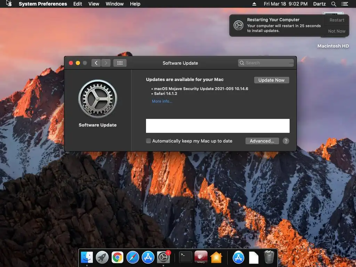Click the large Software Update gear icon

(x=98, y=99)
